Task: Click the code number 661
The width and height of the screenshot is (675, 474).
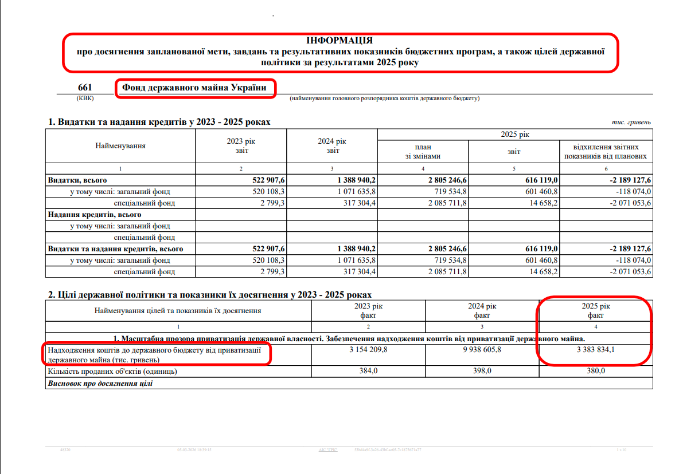Action: 85,87
